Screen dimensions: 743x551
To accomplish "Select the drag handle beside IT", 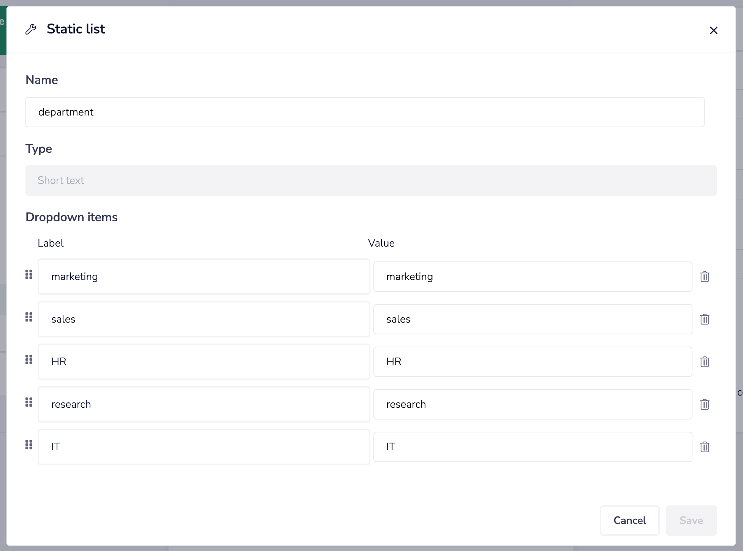I will click(x=28, y=445).
